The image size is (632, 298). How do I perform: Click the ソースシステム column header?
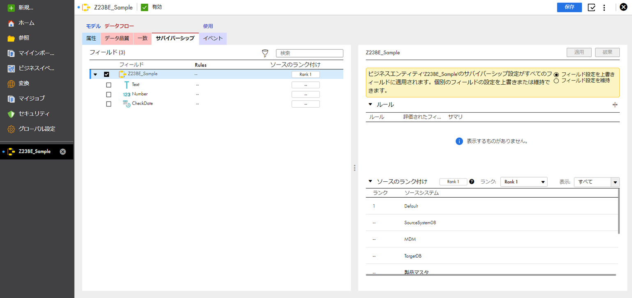421,193
